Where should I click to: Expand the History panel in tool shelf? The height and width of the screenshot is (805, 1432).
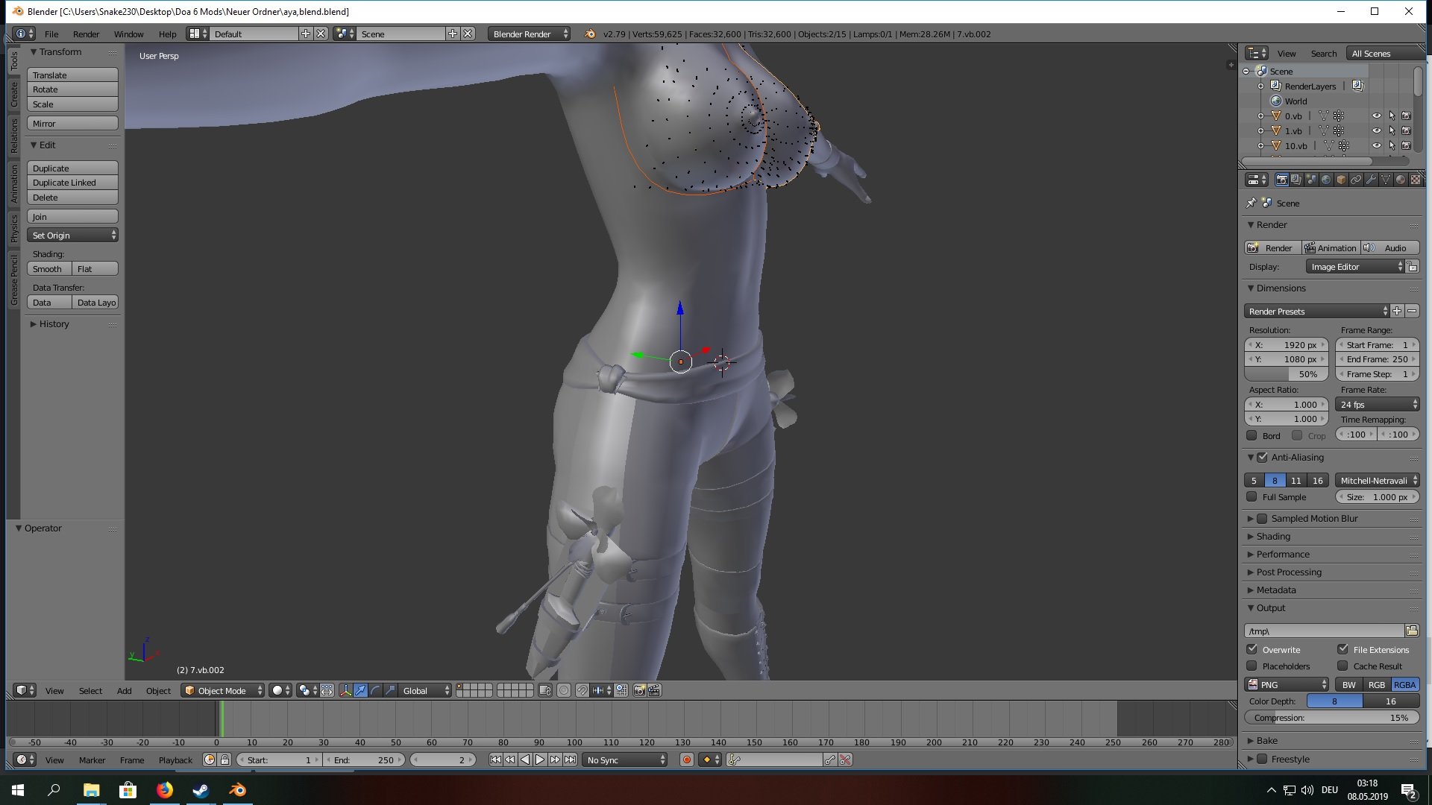click(x=54, y=323)
